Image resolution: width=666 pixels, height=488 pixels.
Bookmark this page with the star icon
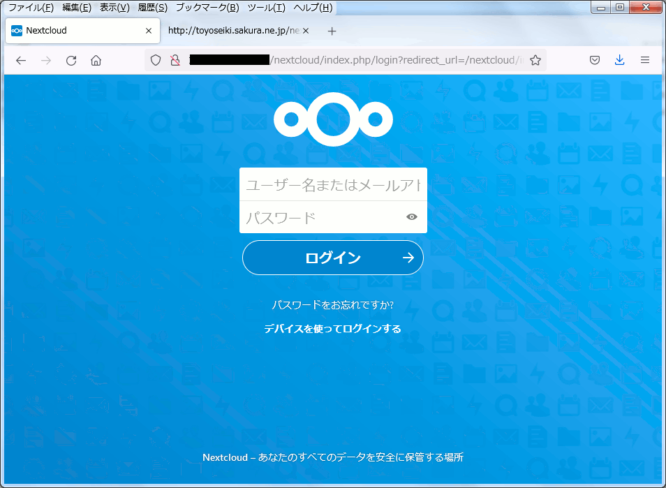tap(535, 61)
